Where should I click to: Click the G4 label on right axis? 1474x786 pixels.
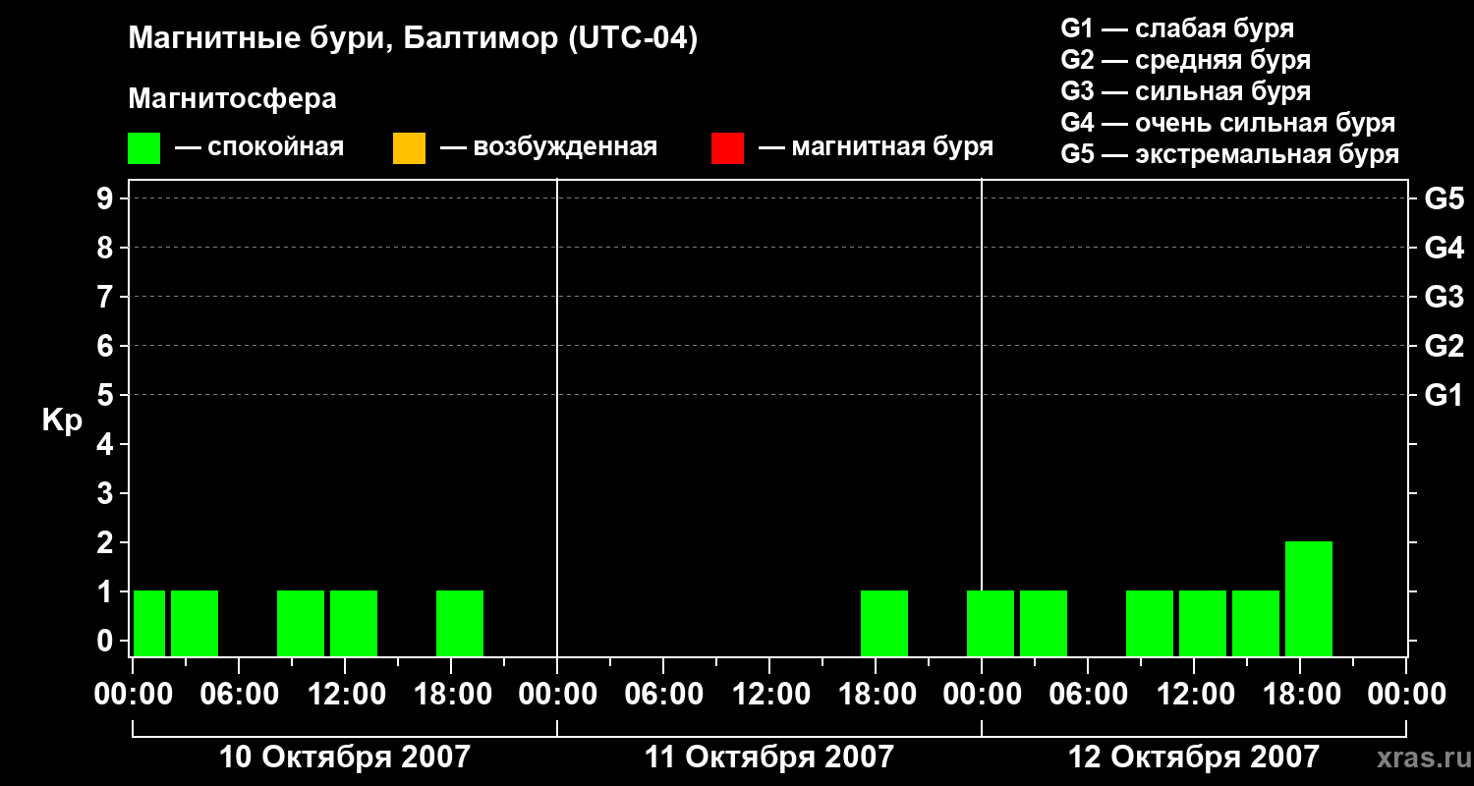pos(1444,248)
